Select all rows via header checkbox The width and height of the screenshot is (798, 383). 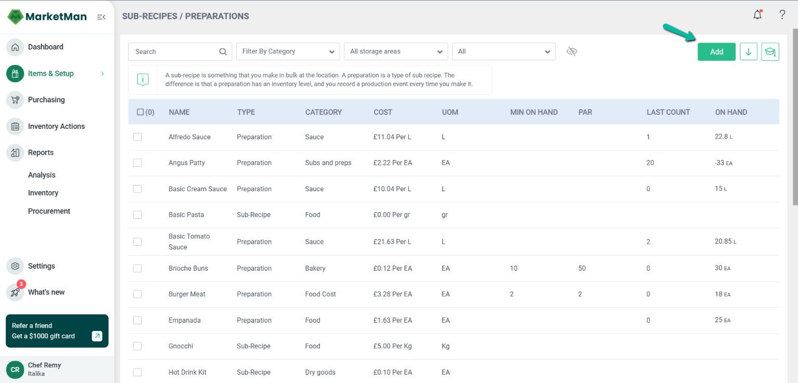click(140, 112)
